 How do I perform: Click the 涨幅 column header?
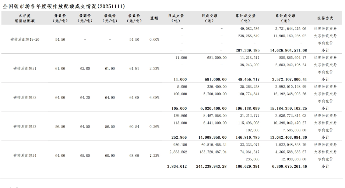tap(154, 18)
